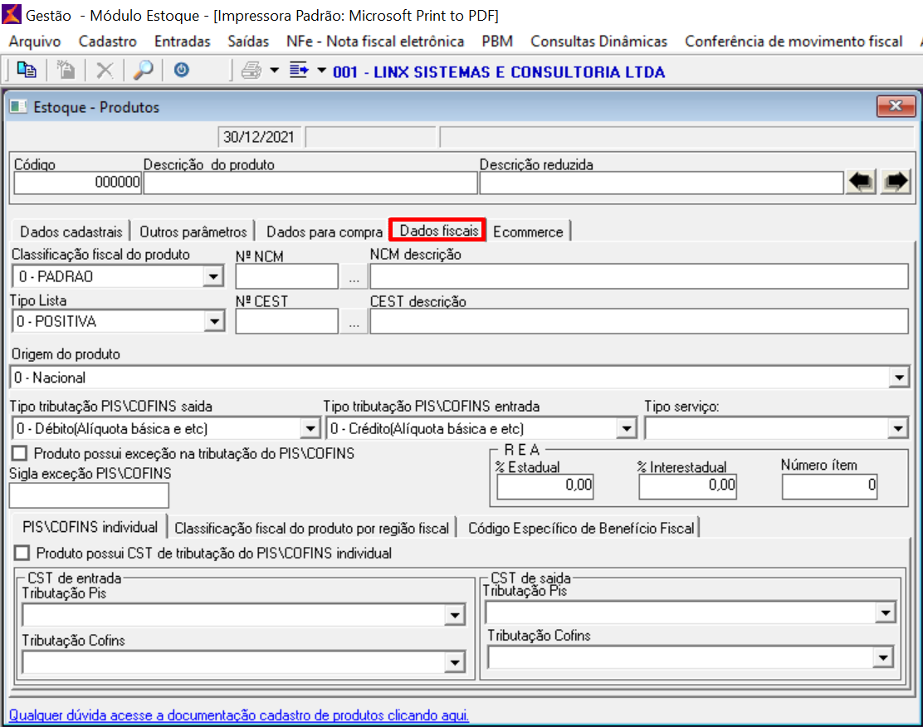Click the magnifying glass search icon

(x=144, y=71)
